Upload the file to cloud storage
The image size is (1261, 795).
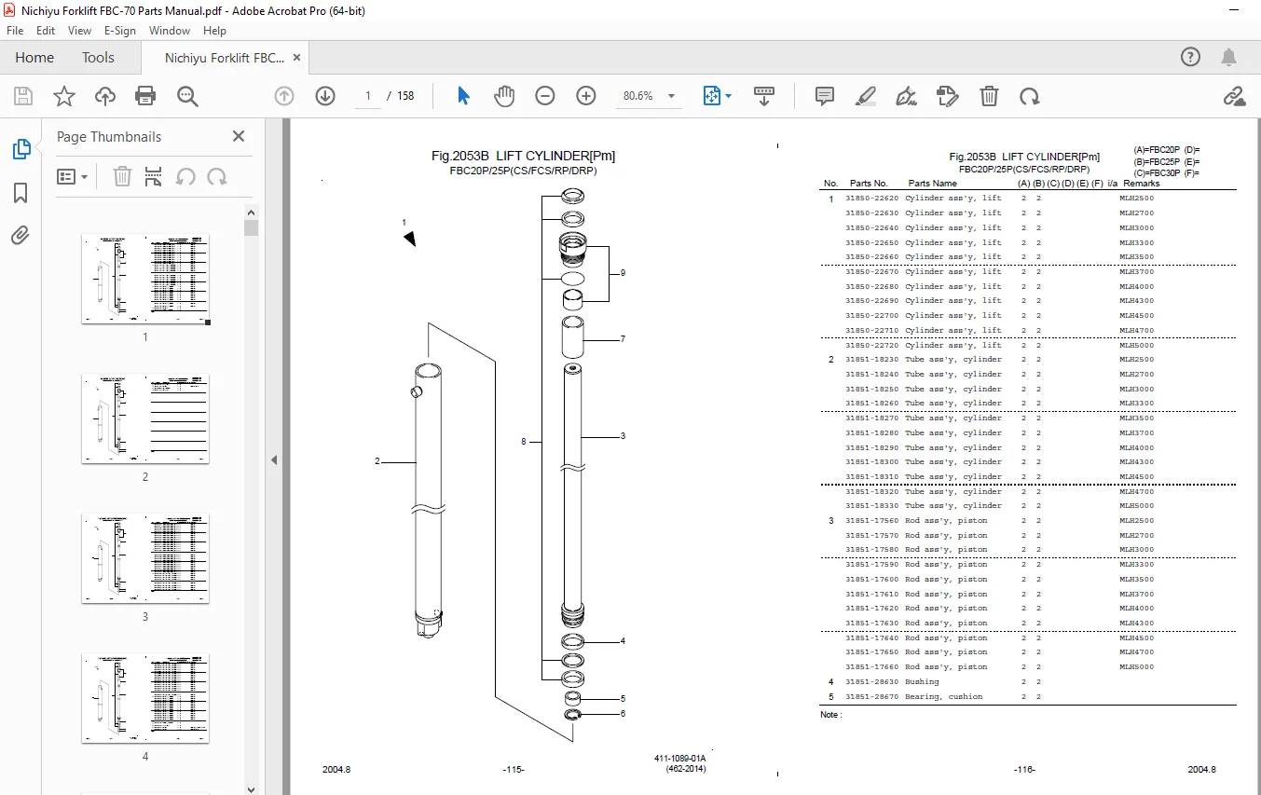(105, 96)
